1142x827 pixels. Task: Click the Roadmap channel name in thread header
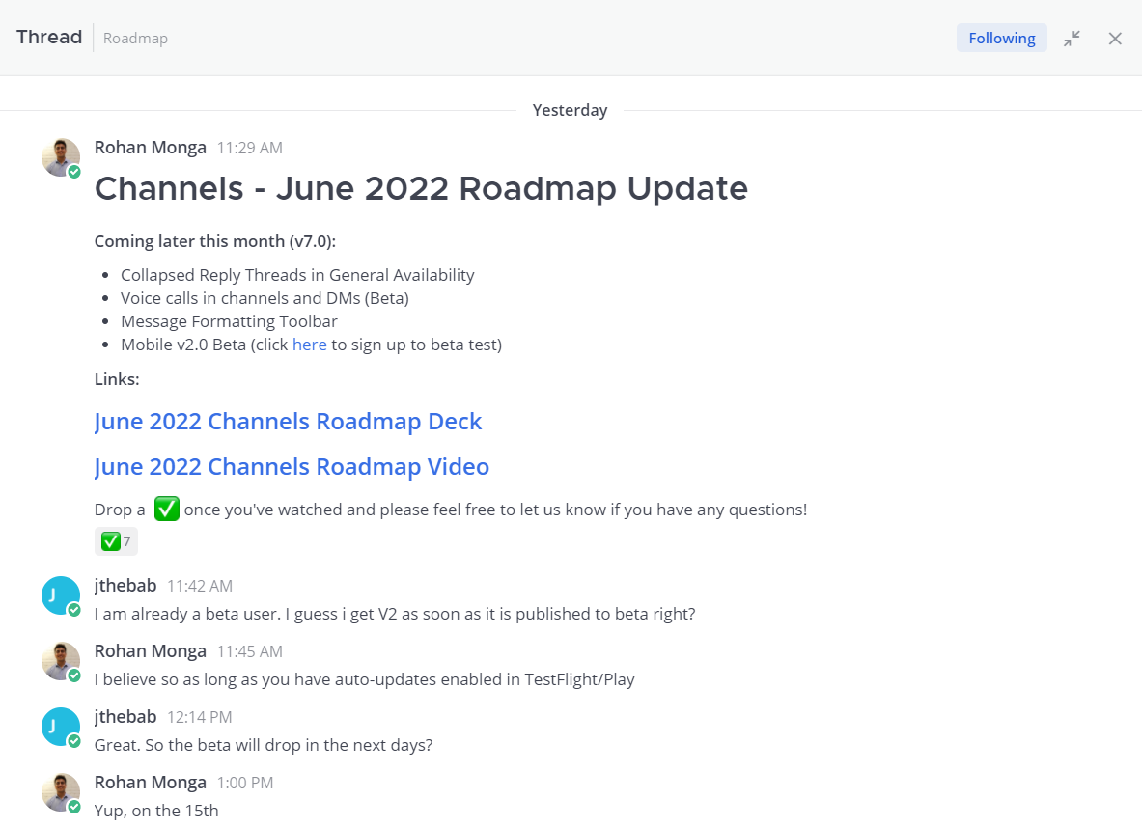point(135,39)
